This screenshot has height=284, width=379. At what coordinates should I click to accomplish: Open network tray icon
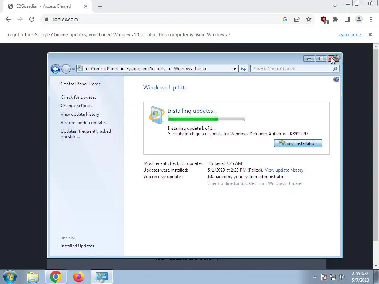(333, 277)
